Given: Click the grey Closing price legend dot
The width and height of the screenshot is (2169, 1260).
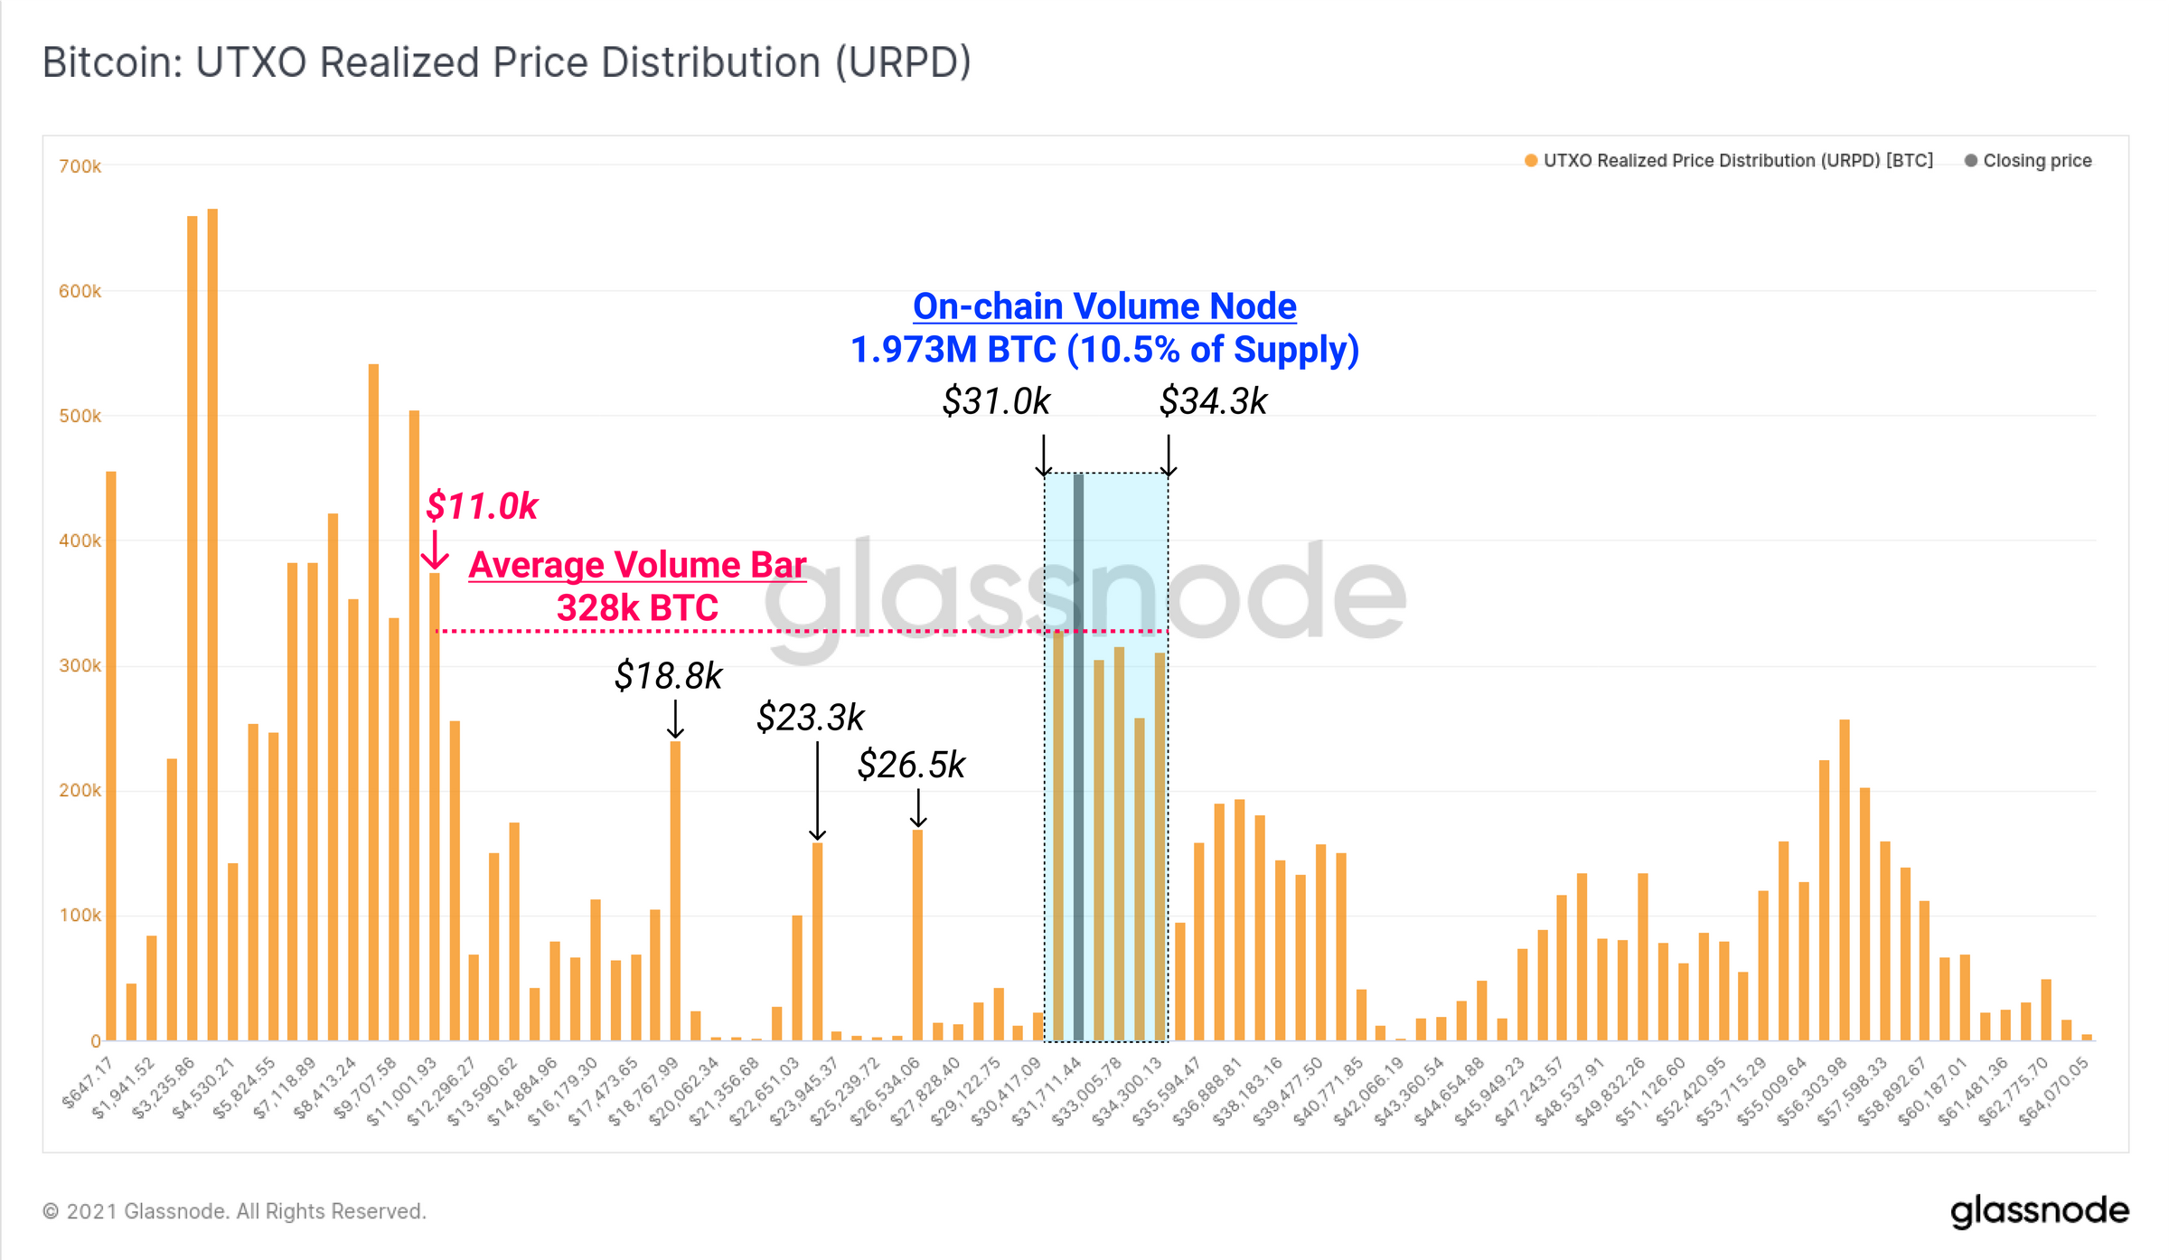Looking at the screenshot, I should (x=1971, y=161).
